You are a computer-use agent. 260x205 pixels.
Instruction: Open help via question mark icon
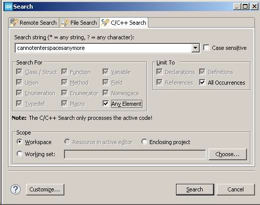pyautogui.click(x=16, y=189)
